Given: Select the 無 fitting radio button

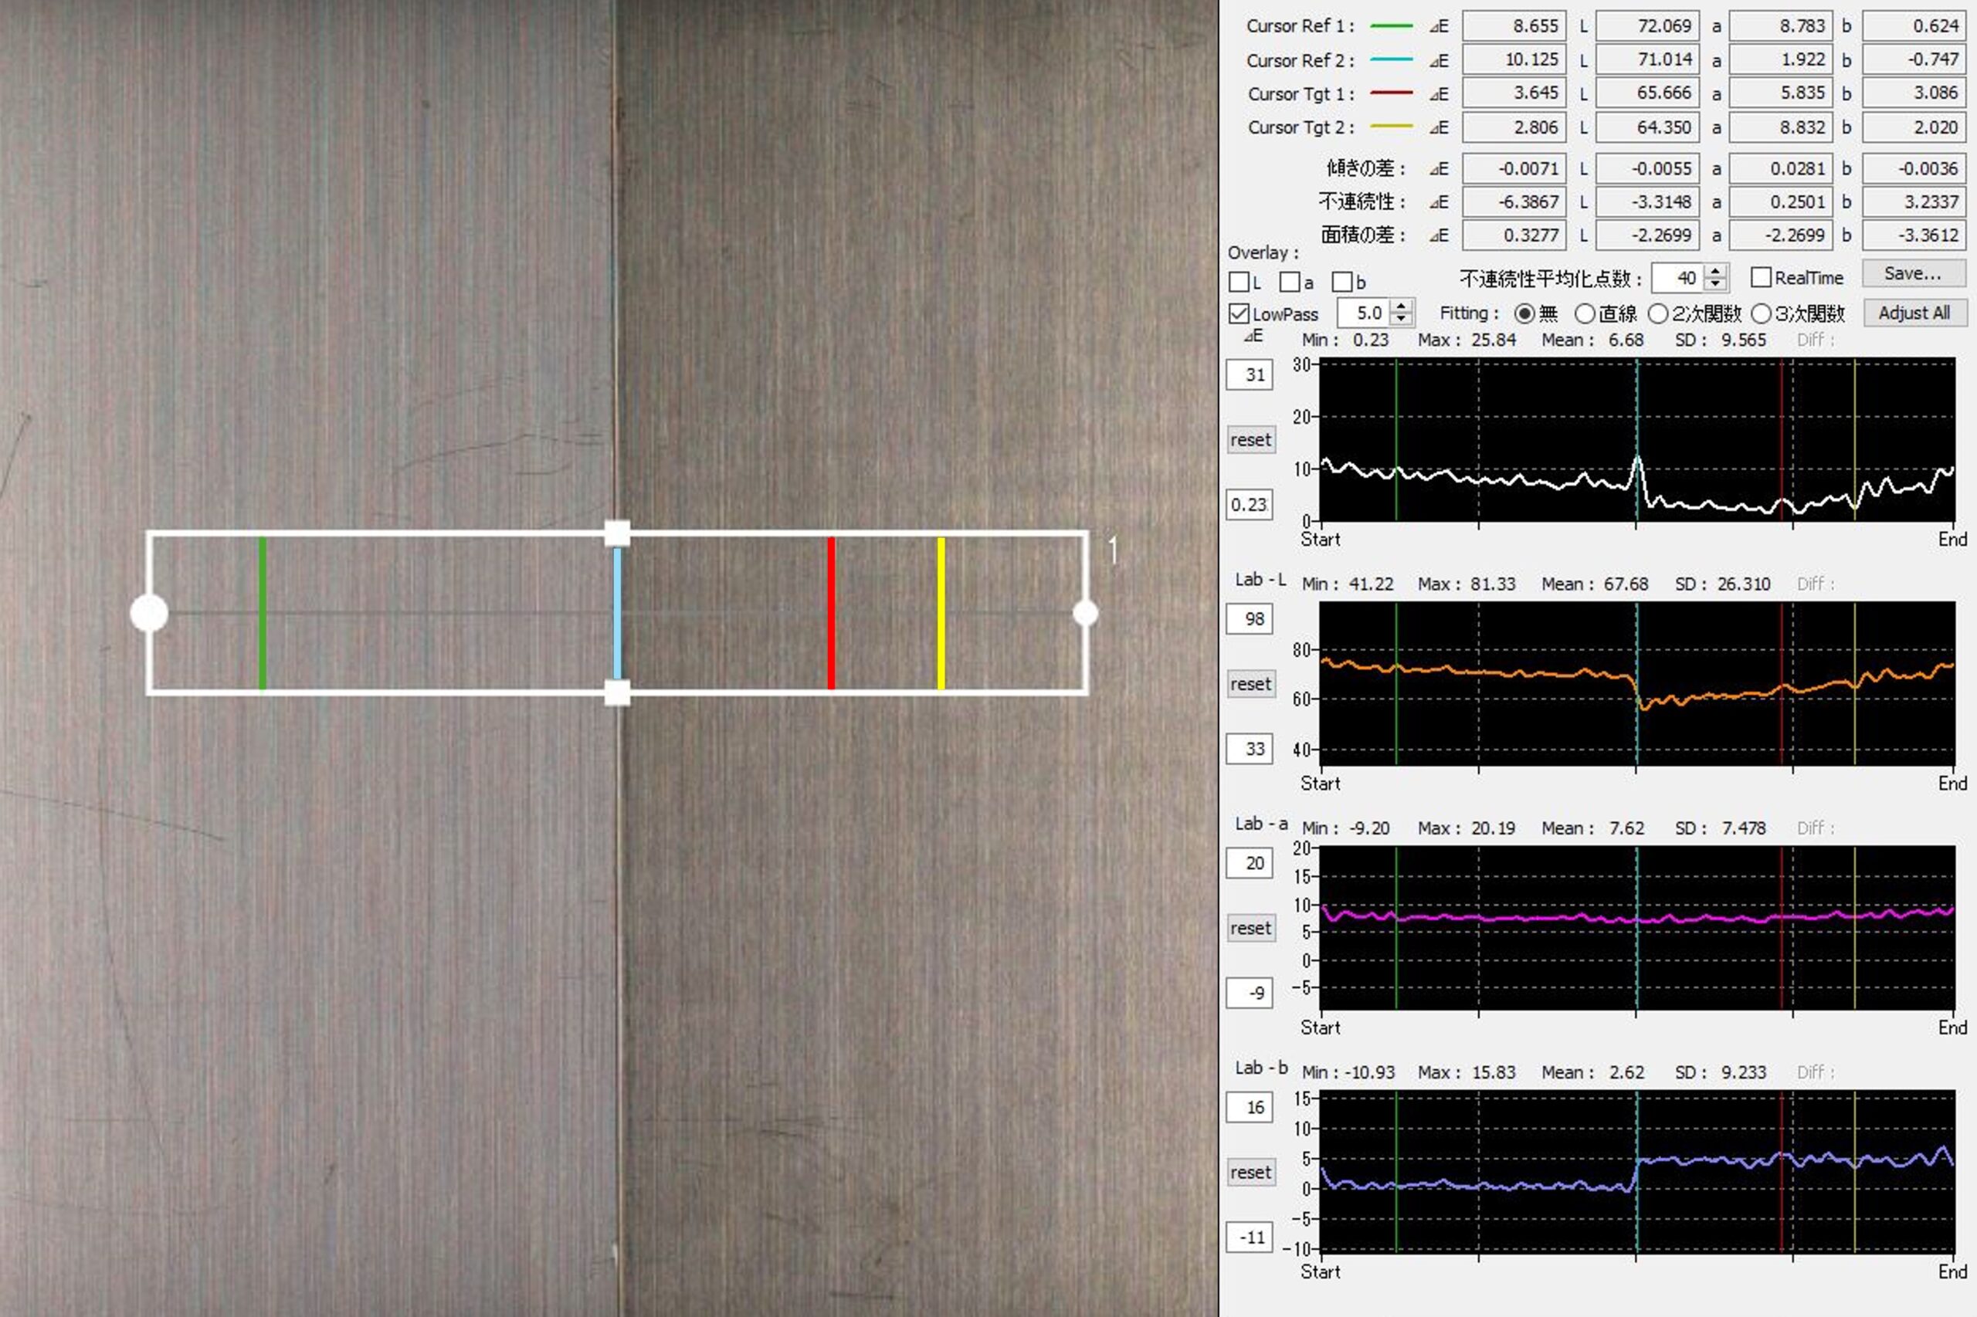Looking at the screenshot, I should (1524, 313).
